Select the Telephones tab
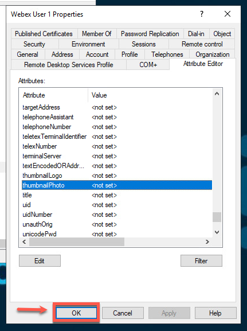The image size is (247, 331). (167, 54)
